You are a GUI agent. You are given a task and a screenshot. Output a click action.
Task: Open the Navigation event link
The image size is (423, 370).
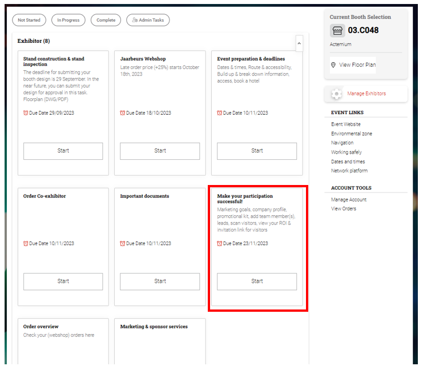[x=343, y=143]
